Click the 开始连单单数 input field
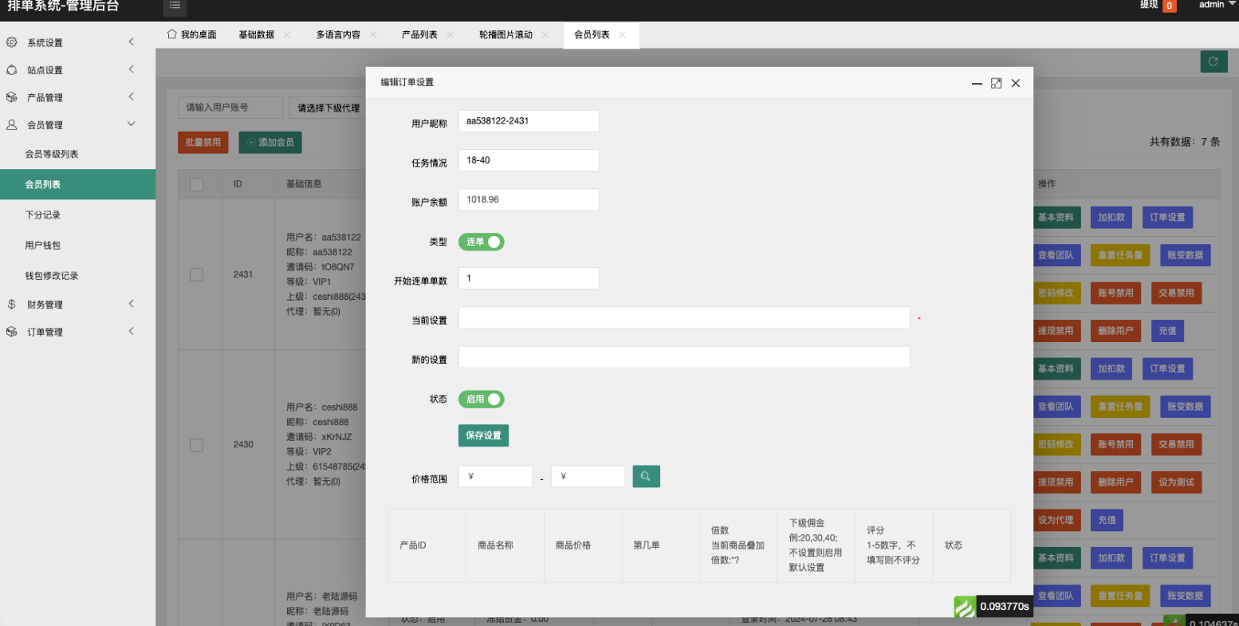This screenshot has height=626, width=1239. pyautogui.click(x=528, y=278)
